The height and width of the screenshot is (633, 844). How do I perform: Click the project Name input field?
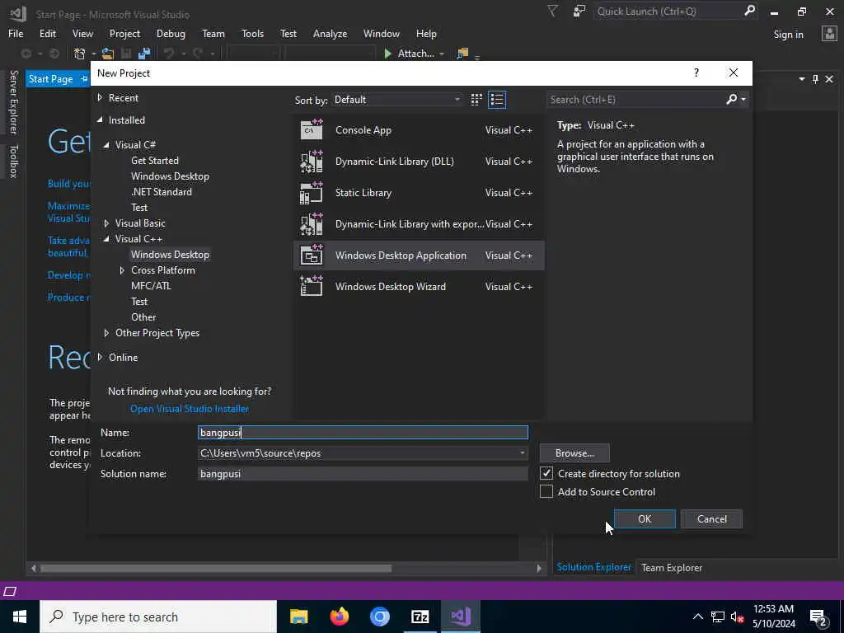[363, 432]
